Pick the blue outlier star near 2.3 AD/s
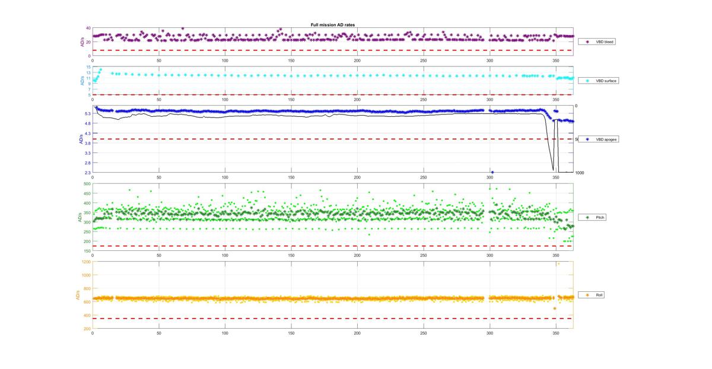 click(492, 172)
